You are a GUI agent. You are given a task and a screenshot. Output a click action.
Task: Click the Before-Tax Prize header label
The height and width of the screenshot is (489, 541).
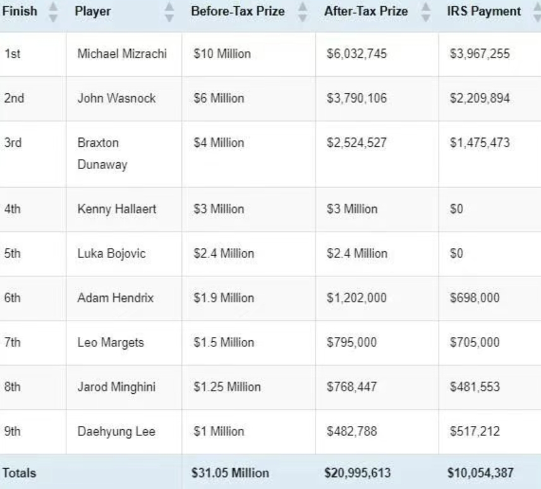click(238, 11)
